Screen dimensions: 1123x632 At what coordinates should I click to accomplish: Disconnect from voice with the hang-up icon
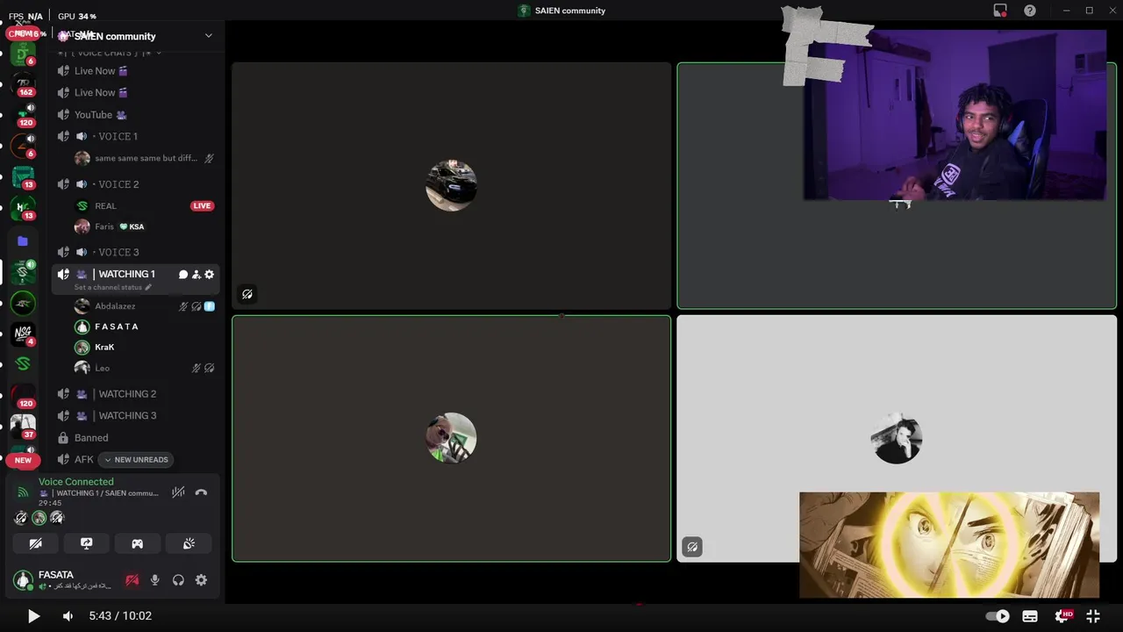(x=201, y=492)
